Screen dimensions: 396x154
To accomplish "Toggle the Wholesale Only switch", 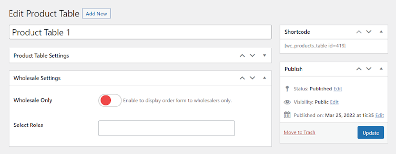I will [110, 101].
